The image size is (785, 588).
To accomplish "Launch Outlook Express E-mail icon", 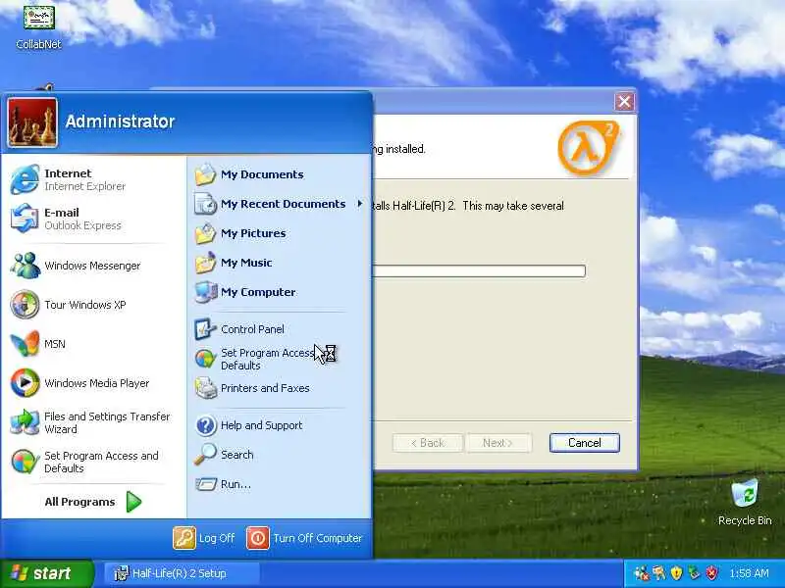I will coord(26,219).
